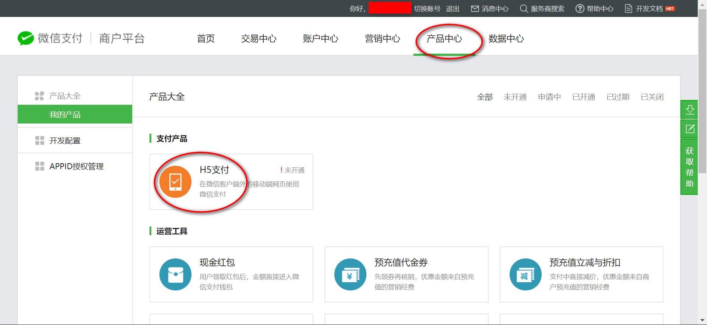This screenshot has height=325, width=707.
Task: Filter products by 已过期
Action: (x=618, y=97)
